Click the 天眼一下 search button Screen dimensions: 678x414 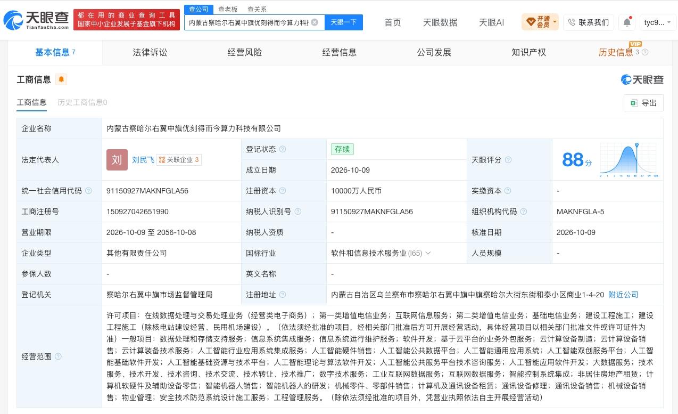tap(344, 22)
